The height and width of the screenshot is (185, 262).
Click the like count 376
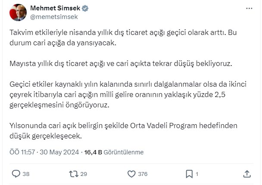(143, 174)
